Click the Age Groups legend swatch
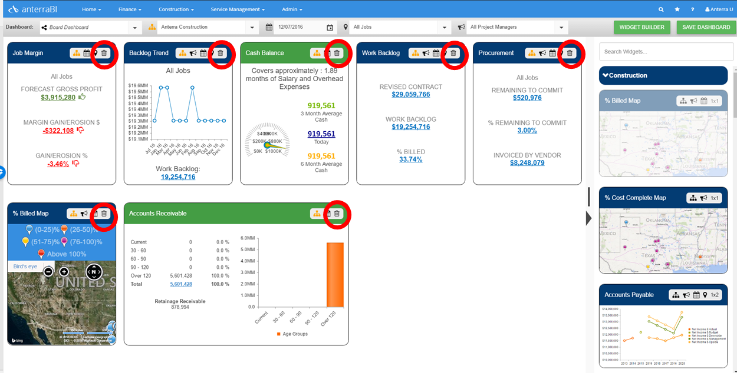737x373 pixels. click(x=279, y=334)
